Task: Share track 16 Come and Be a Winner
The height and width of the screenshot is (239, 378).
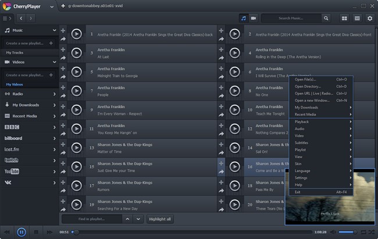Action: pos(221,172)
